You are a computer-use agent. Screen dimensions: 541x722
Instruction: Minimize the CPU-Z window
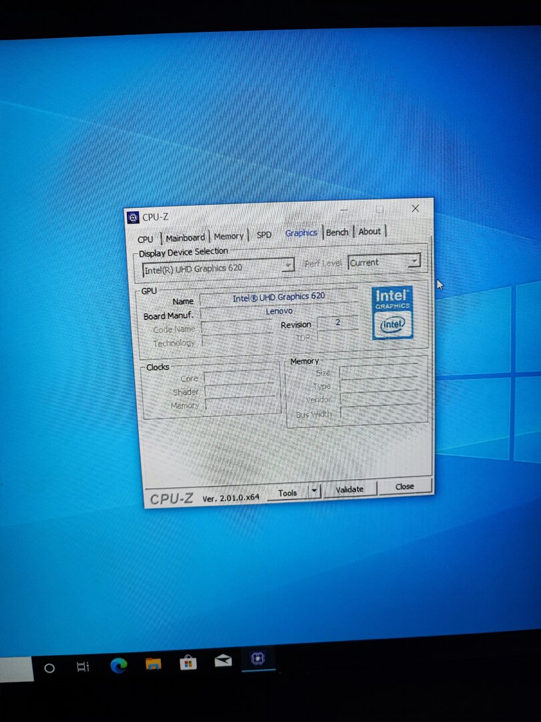click(x=344, y=210)
